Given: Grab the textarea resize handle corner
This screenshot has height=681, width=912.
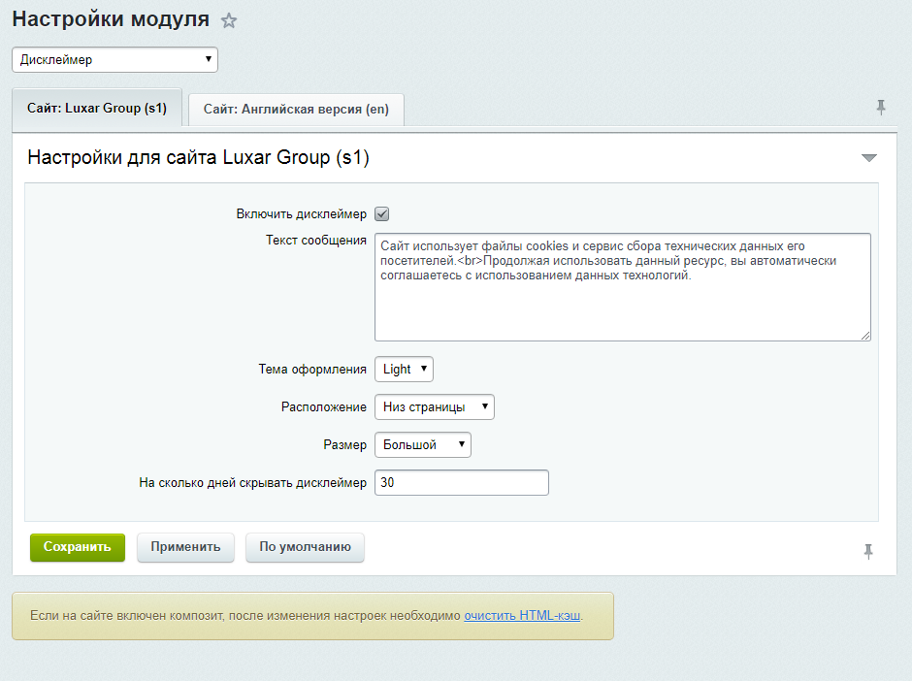Looking at the screenshot, I should pos(865,336).
